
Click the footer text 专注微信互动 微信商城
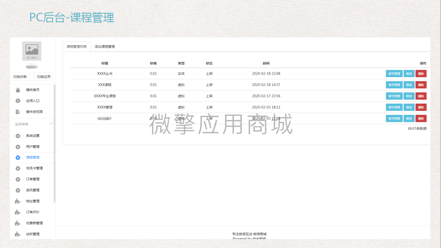pyautogui.click(x=249, y=234)
